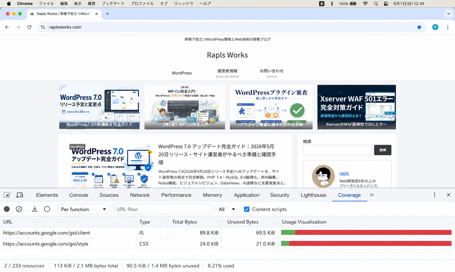455x272 pixels.
Task: Open the Application tab
Action: coord(246,195)
